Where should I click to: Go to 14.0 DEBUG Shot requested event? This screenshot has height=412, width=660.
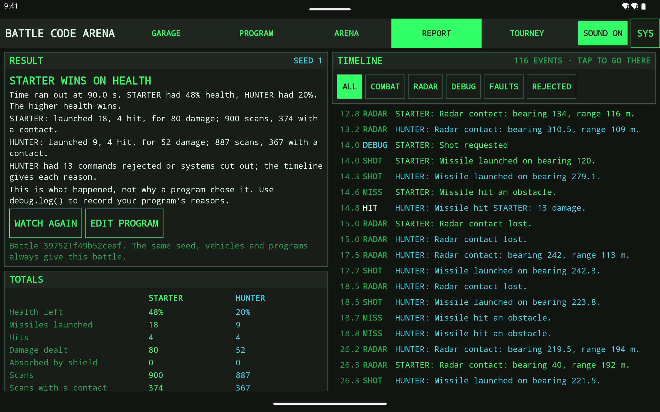click(x=494, y=145)
